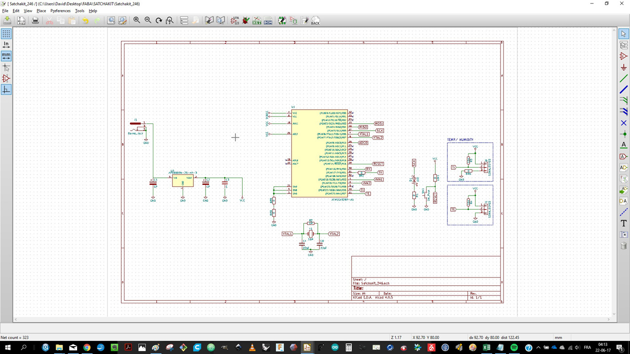Viewport: 630px width, 354px height.
Task: Select the arrow cursor tool
Action: [x=624, y=34]
